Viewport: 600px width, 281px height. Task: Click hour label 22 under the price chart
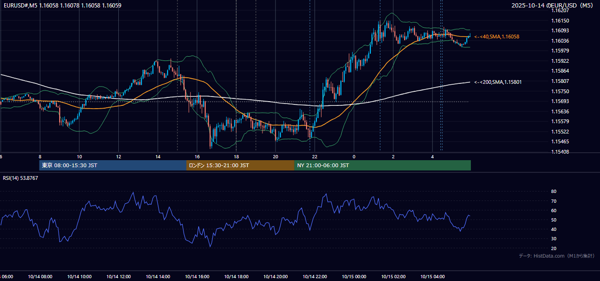point(315,156)
